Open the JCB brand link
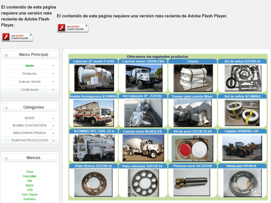 click(29, 190)
